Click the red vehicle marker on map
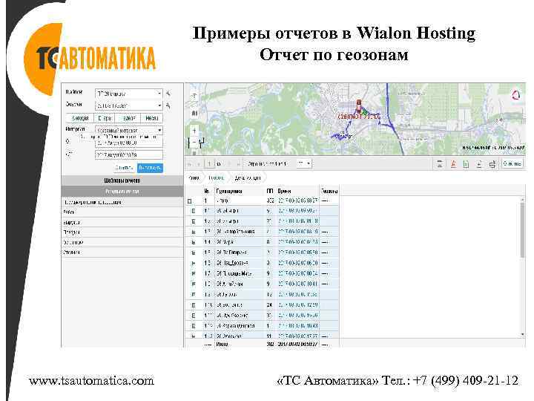The image size is (534, 401). [359, 106]
